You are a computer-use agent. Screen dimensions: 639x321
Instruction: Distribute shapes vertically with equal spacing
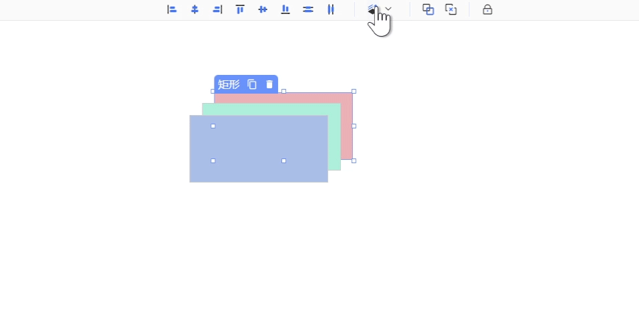pyautogui.click(x=308, y=9)
